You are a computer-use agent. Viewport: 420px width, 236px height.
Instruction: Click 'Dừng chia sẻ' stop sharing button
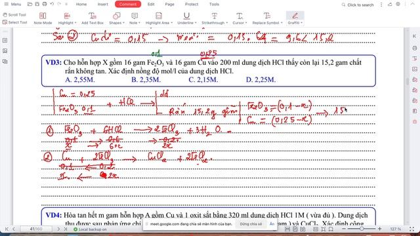pos(251,224)
